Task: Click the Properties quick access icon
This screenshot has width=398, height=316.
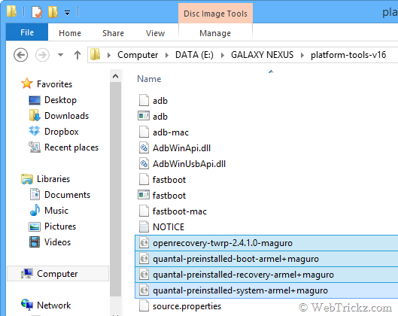Action: pyautogui.click(x=37, y=12)
